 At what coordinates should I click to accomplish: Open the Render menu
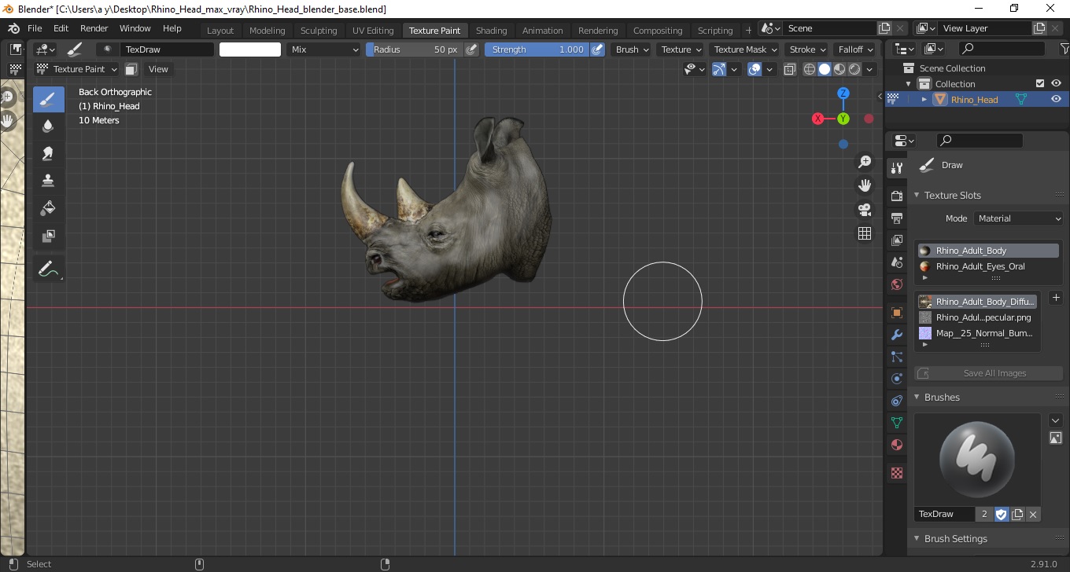click(94, 28)
